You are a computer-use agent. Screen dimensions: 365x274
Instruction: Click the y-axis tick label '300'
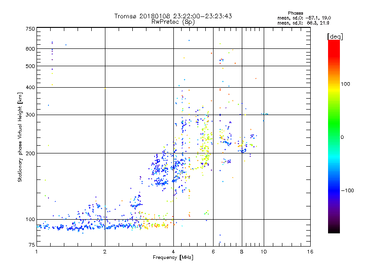(x=30, y=115)
